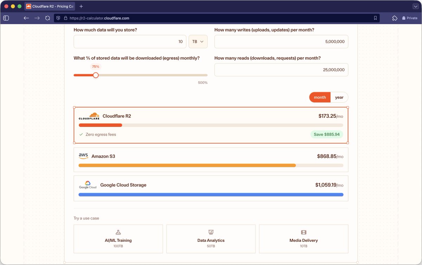This screenshot has width=422, height=265.
Task: Click the Google Cloud logo icon
Action: point(88,185)
